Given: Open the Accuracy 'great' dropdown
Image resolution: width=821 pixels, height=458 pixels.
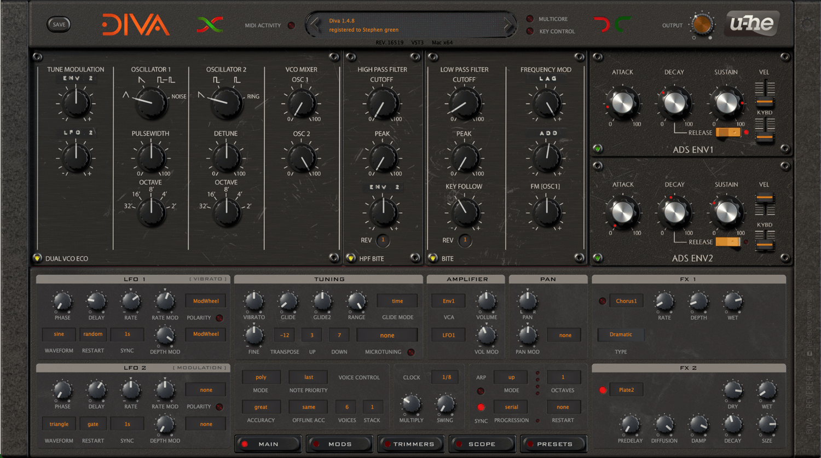Looking at the screenshot, I should [261, 407].
